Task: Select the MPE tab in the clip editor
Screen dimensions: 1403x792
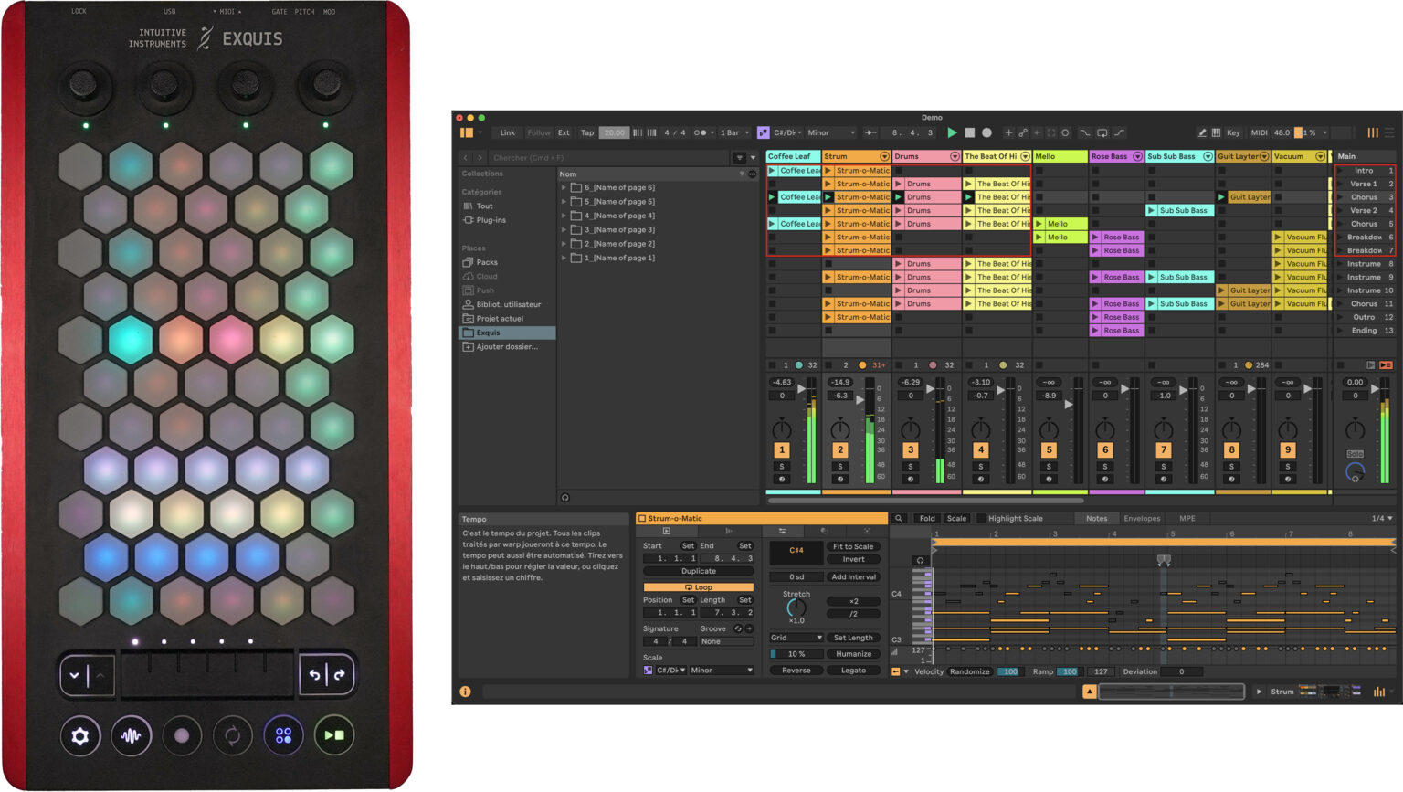Action: (1186, 518)
